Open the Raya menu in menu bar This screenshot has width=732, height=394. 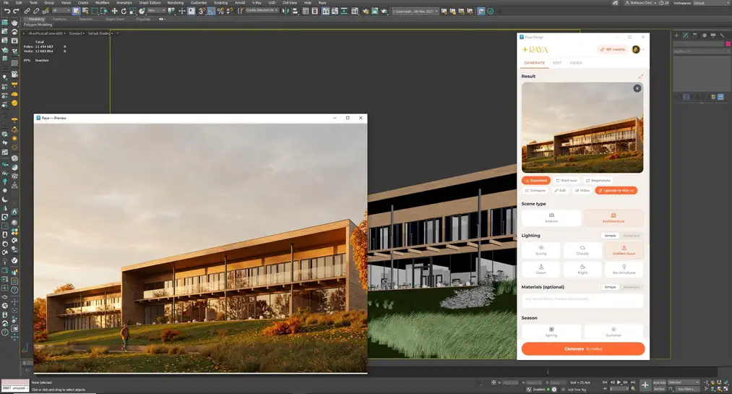[x=322, y=3]
